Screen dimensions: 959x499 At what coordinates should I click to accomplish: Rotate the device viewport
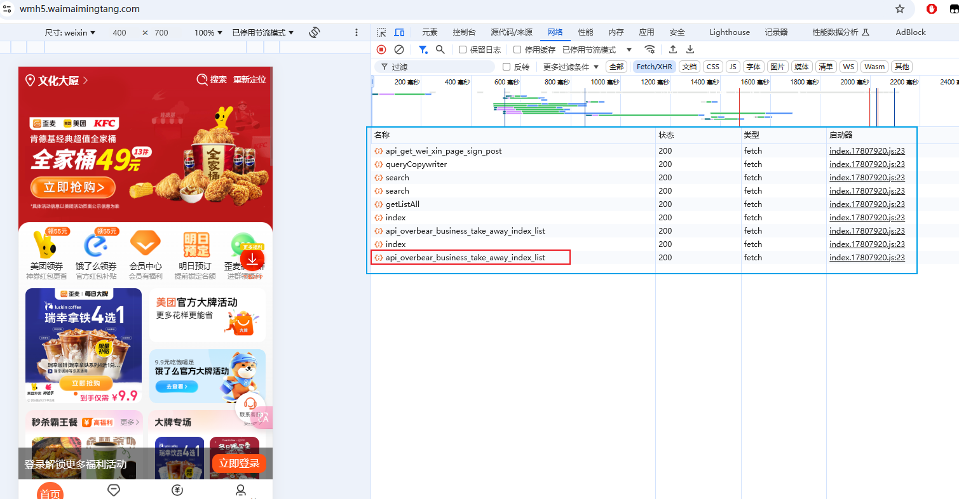[314, 32]
